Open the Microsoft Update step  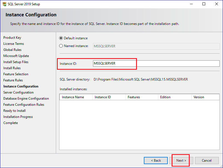(16, 56)
